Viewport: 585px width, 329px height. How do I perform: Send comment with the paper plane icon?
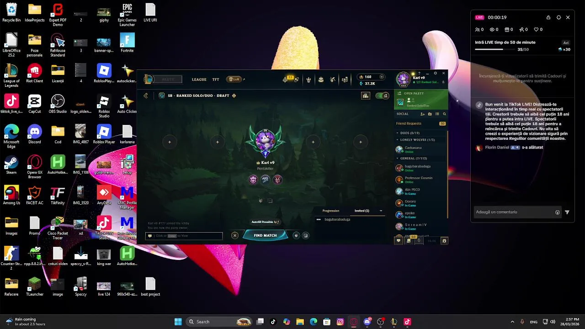[x=567, y=212]
